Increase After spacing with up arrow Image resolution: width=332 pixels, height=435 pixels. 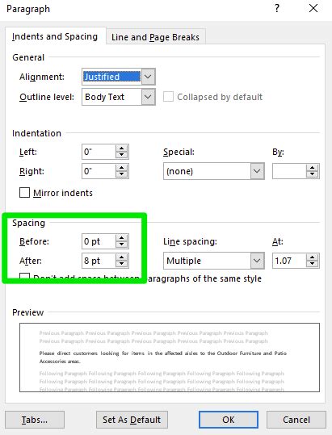pos(122,257)
